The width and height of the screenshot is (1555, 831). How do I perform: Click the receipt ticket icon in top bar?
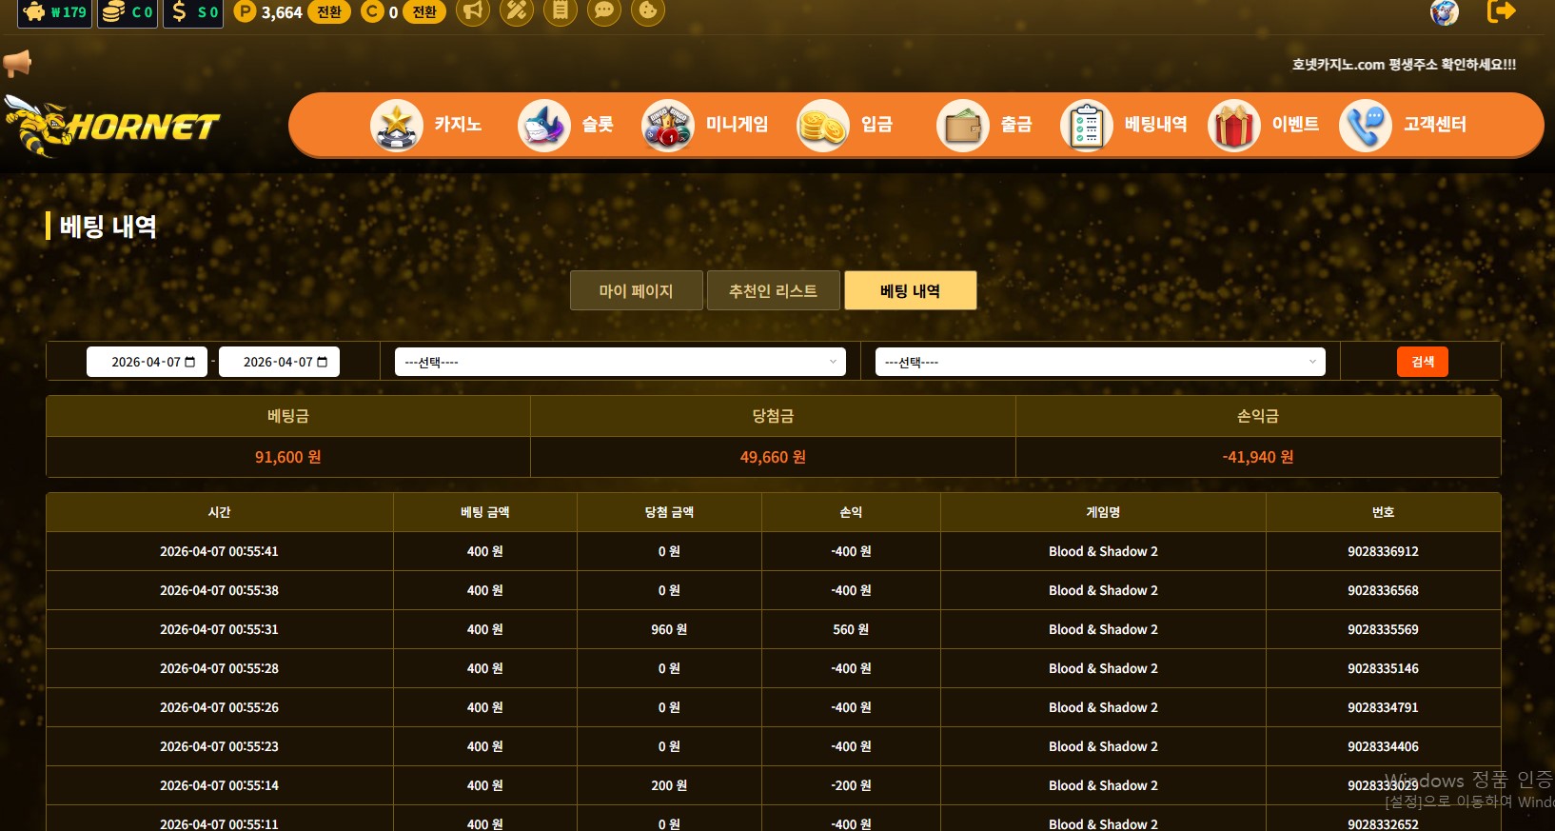[561, 11]
